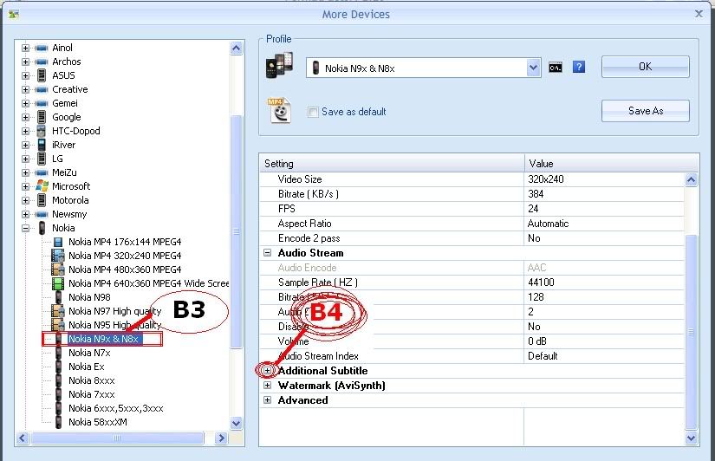The image size is (715, 461).
Task: Click settings list scroll up arrow
Action: [691, 179]
